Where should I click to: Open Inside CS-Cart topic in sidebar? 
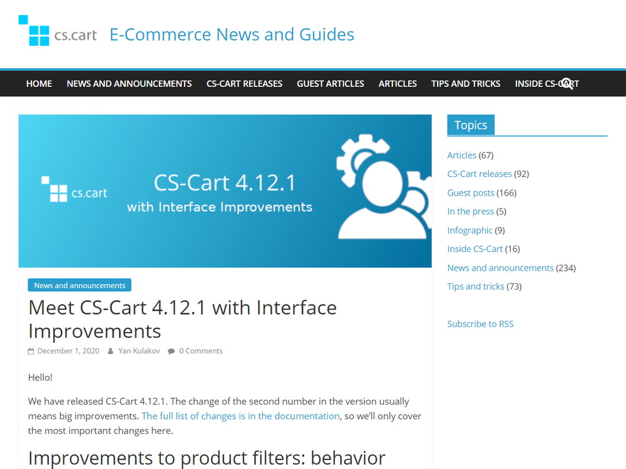(475, 249)
